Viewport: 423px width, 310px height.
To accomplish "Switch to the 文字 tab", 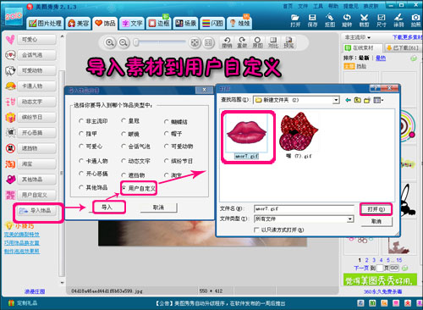I will tap(132, 23).
